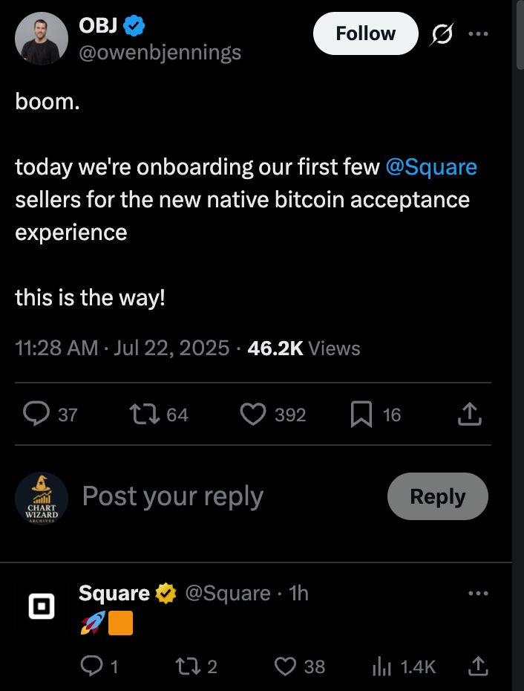524x691 pixels.
Task: Reply to Square's rocket comment
Action: pyautogui.click(x=92, y=666)
